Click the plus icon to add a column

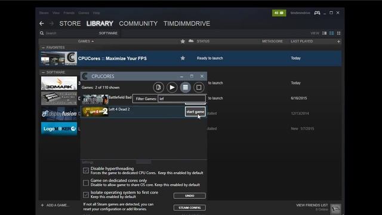click(338, 41)
